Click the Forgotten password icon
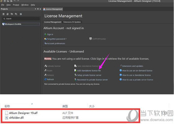 45,39
